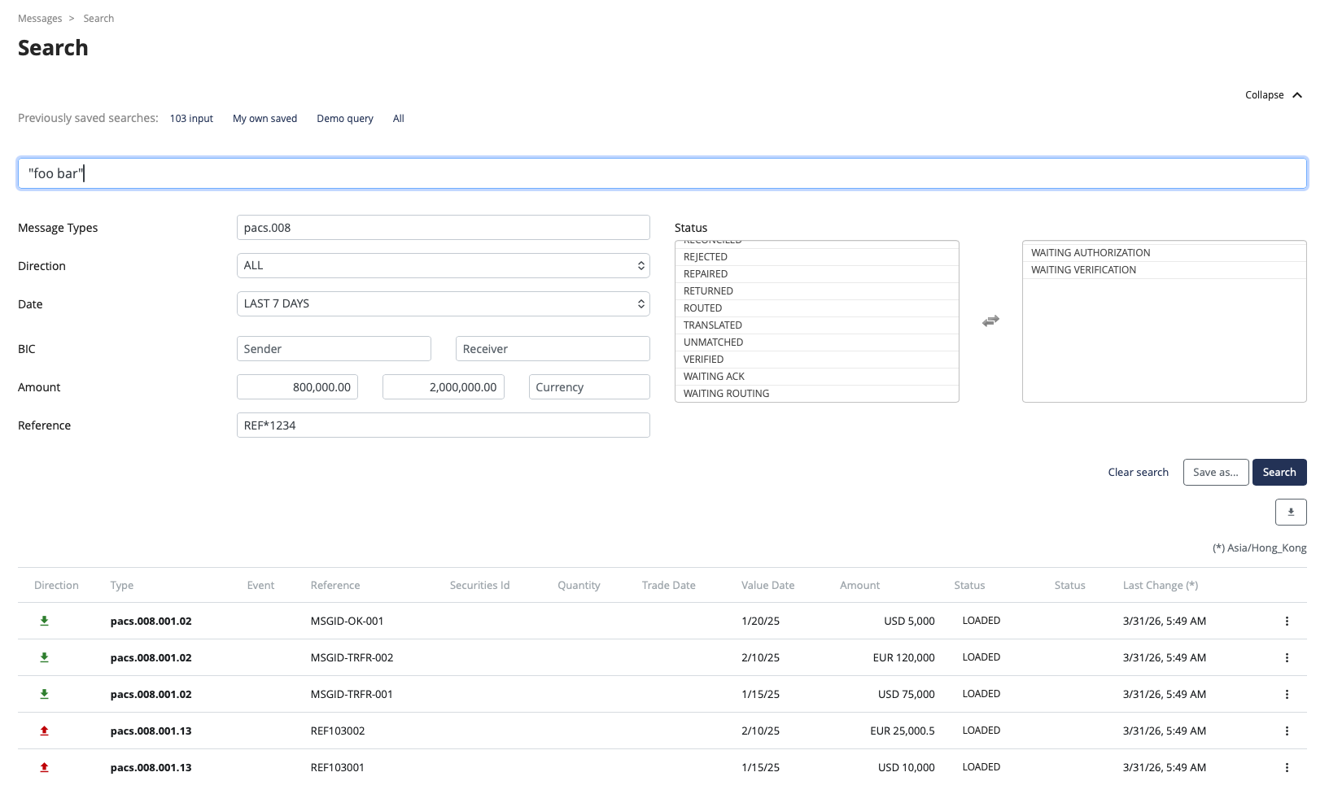Click outgoing arrow icon for REF103001
Image resolution: width=1329 pixels, height=794 pixels.
pos(45,767)
